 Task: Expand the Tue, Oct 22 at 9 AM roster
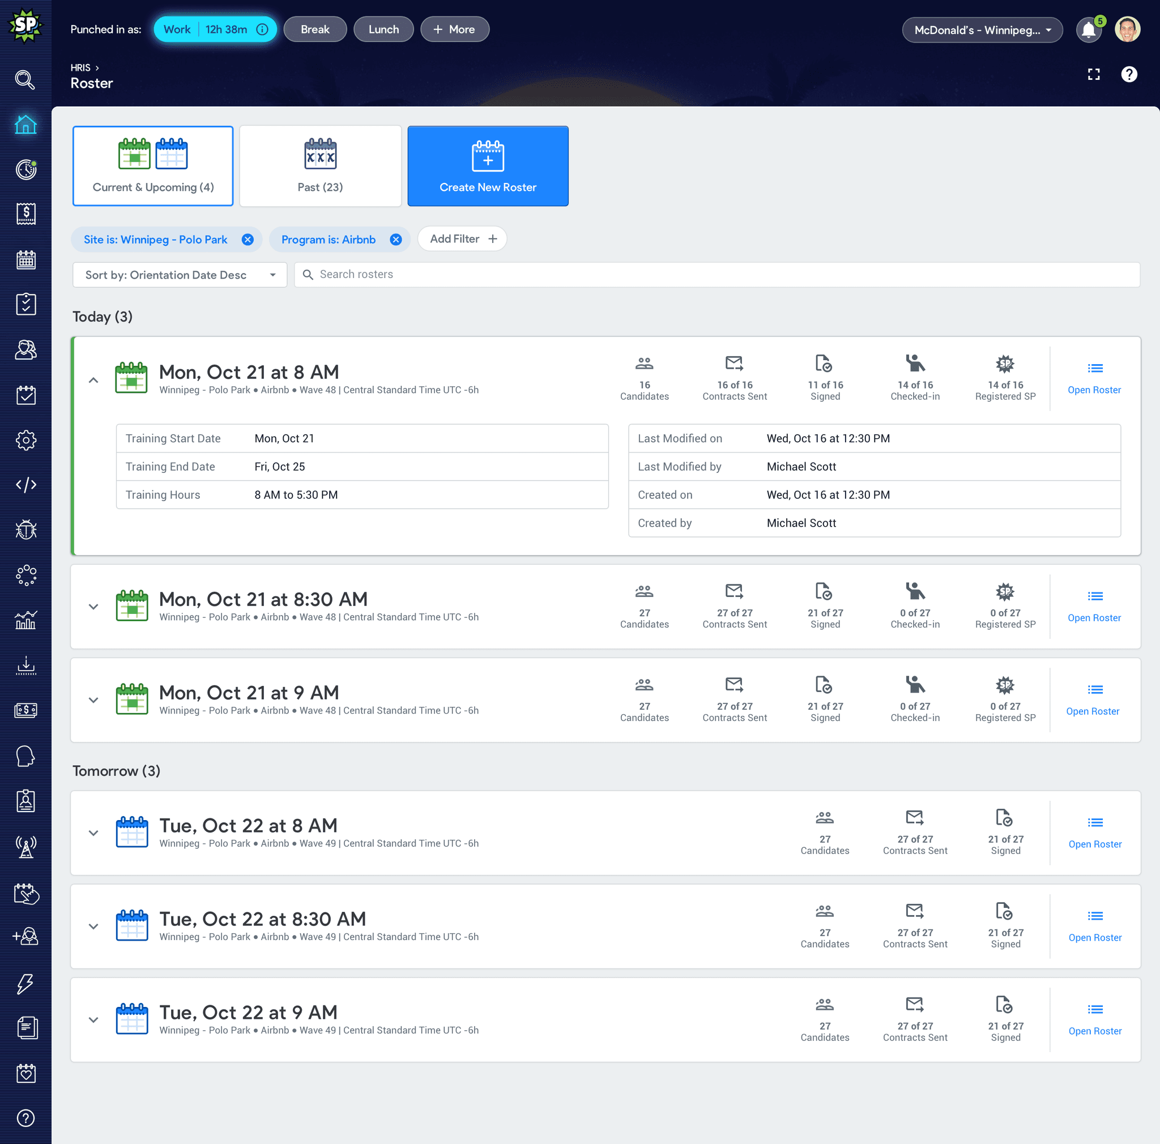click(93, 1019)
